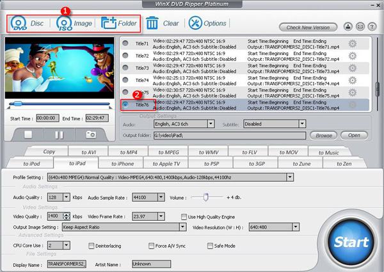Select the Title73 radio button
Viewport: 384px width, 272px height.
click(x=125, y=68)
